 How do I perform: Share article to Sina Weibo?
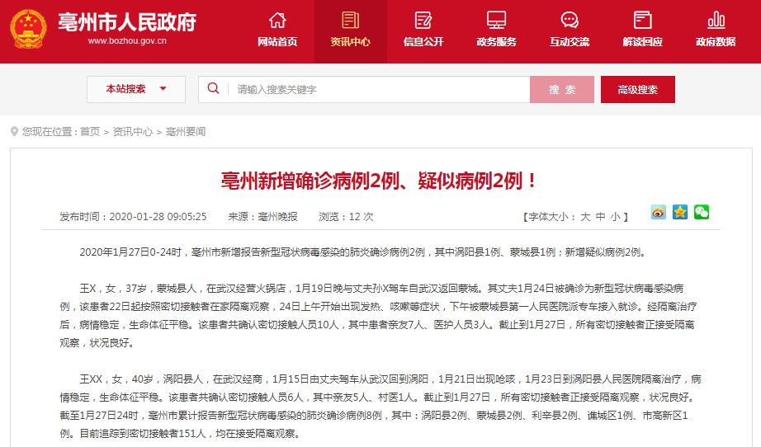(x=658, y=213)
